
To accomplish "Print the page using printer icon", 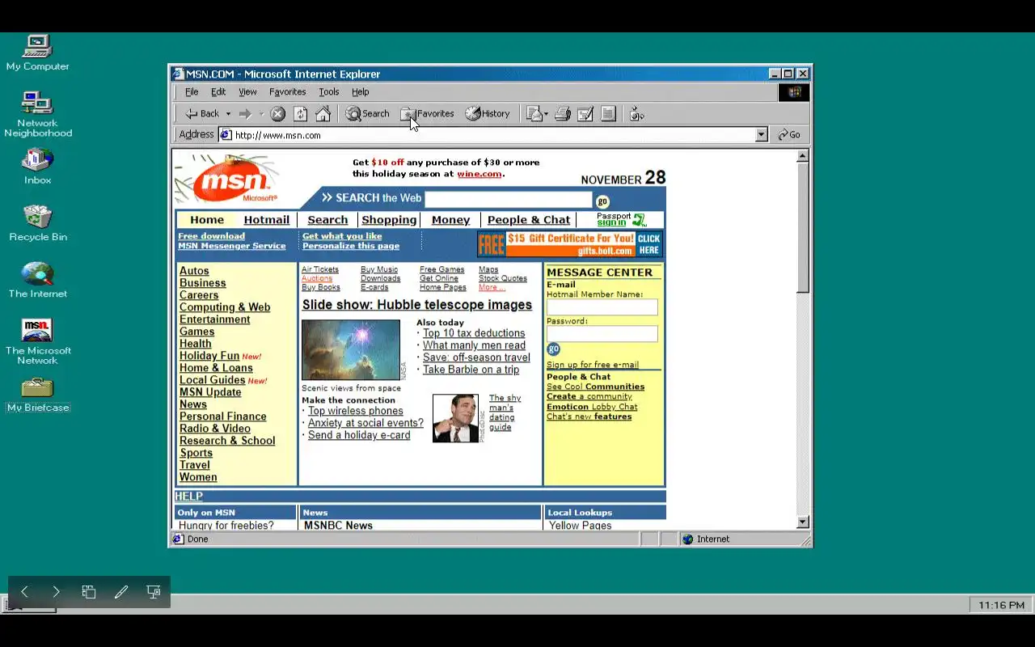I will coord(563,114).
